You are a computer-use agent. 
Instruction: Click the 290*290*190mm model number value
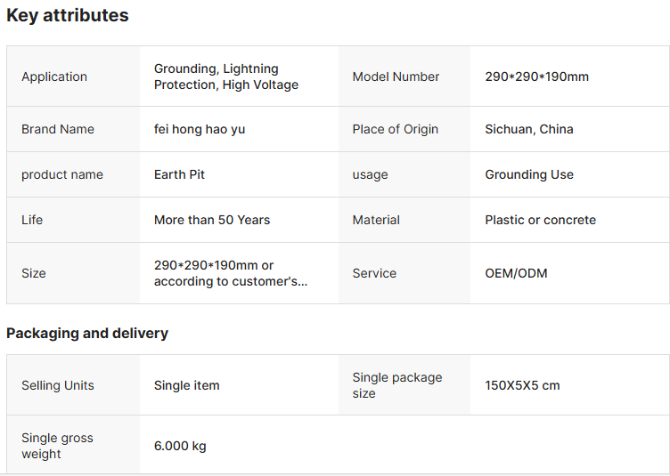(536, 77)
